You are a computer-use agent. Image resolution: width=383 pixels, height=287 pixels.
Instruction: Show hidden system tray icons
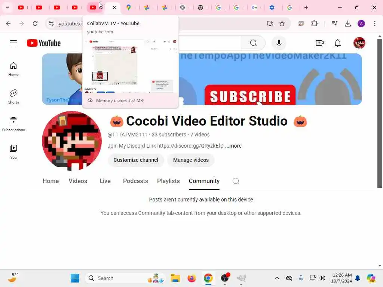[x=277, y=278]
